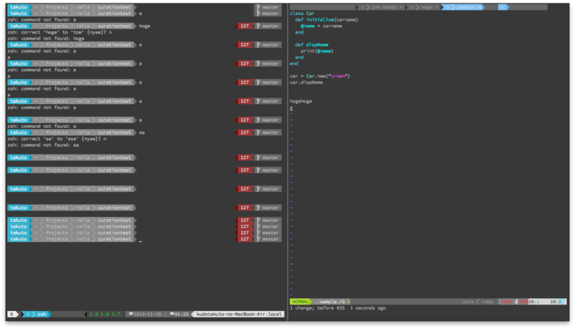Click the NORMAL mode indicator in Vim statusline

tap(300, 302)
